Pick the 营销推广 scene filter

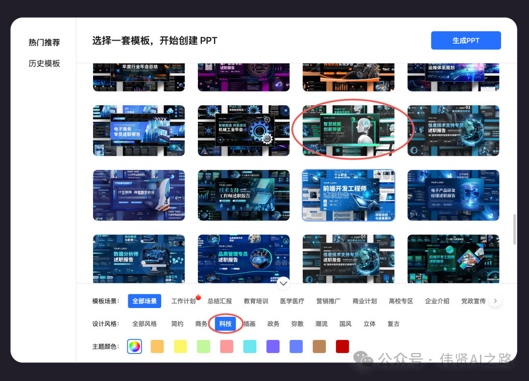(x=328, y=301)
